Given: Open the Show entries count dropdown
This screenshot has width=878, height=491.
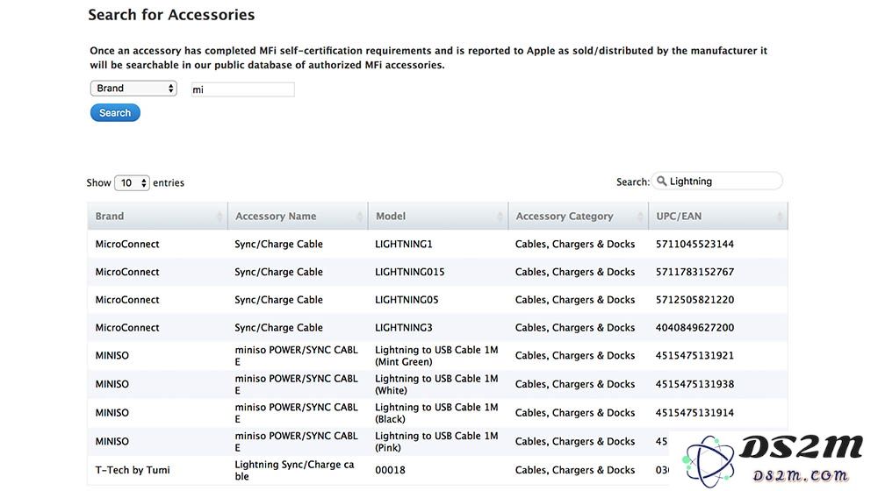Looking at the screenshot, I should coord(132,183).
